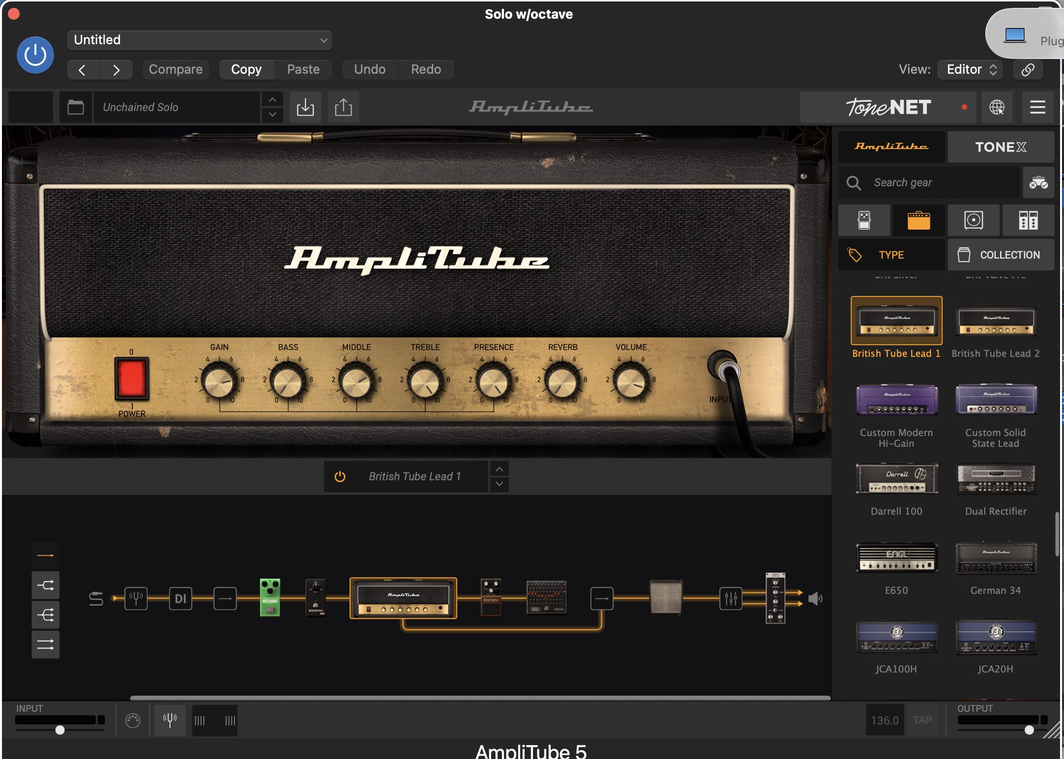Select the rack effects gear category icon
Viewport: 1064px width, 759px height.
[1028, 220]
